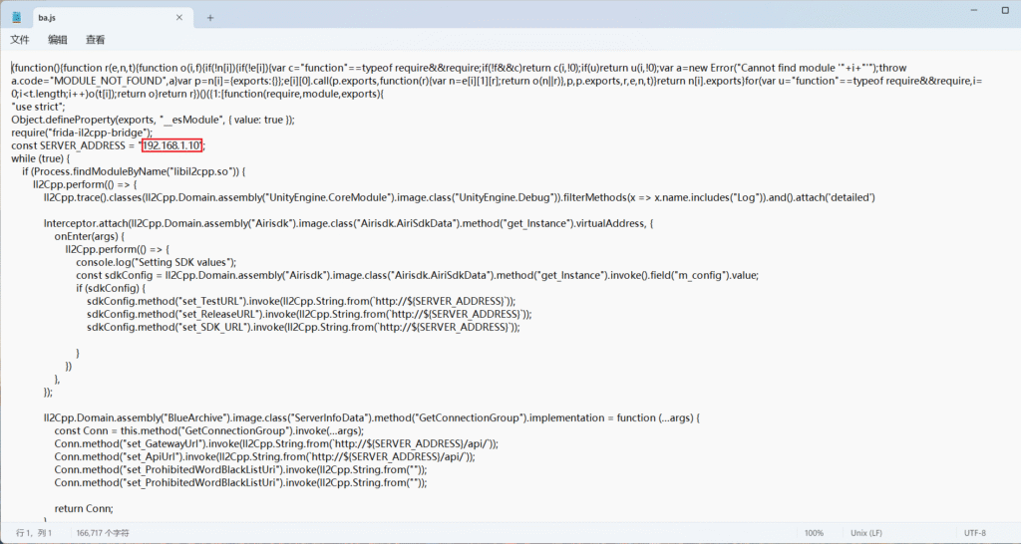
Task: Click the "use strict"; line
Action: point(39,107)
